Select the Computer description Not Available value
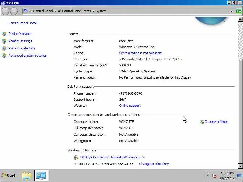Viewport: 243px width, 182px height. click(128, 134)
